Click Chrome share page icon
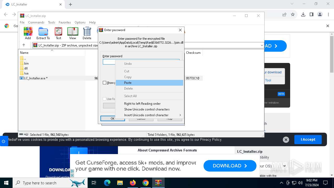 coord(284,15)
